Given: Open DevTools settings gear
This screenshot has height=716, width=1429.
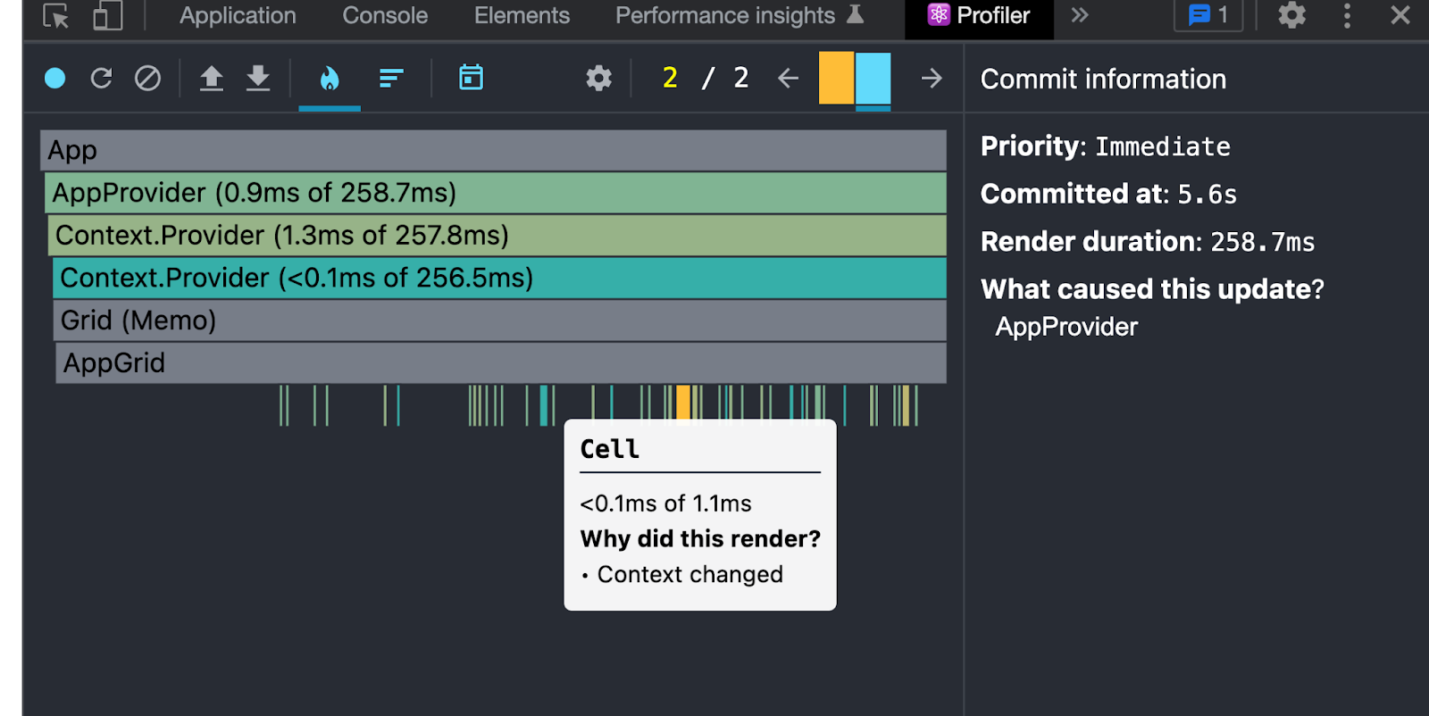Looking at the screenshot, I should (1291, 15).
